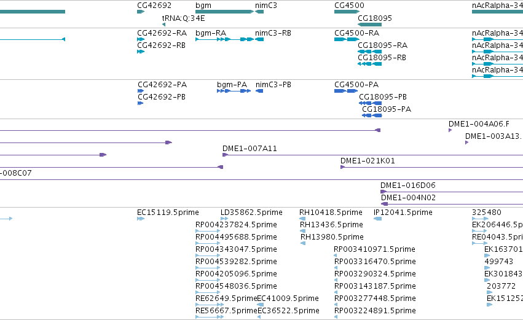Select RP004343047.5prime EST

(x=208, y=256)
